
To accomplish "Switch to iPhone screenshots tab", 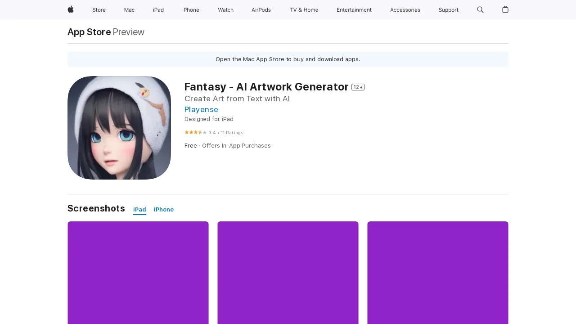I will (164, 210).
